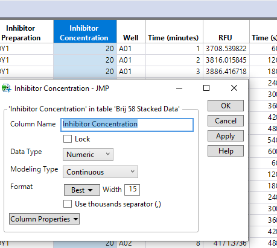This screenshot has height=248, width=277.
Task: Select the Inhibitor Preparation column header
Action: pos(27,31)
